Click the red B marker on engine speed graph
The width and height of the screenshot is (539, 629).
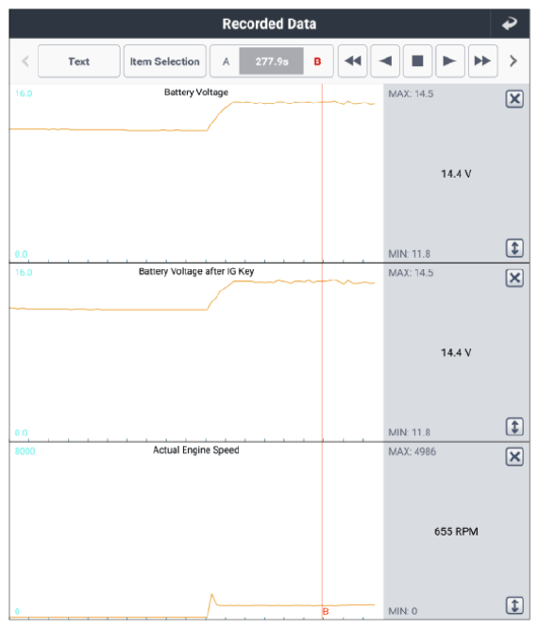click(326, 611)
